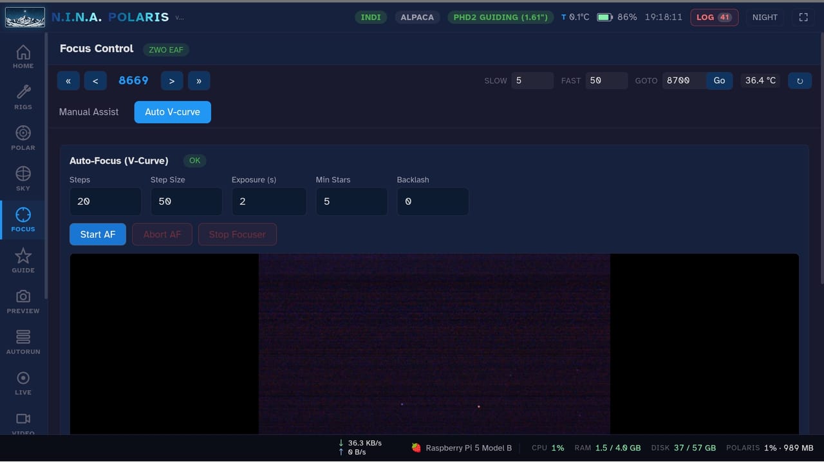The image size is (824, 466).
Task: Click the 36.4 °C temperature readout
Action: [x=760, y=81]
